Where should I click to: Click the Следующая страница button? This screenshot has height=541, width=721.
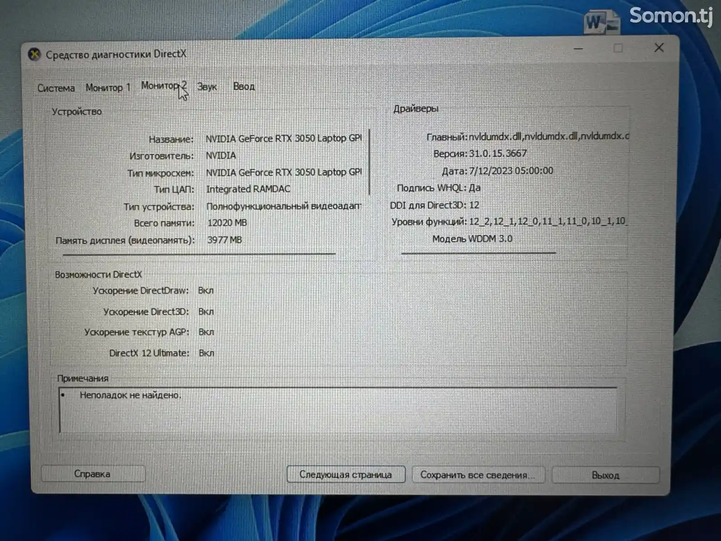click(346, 474)
